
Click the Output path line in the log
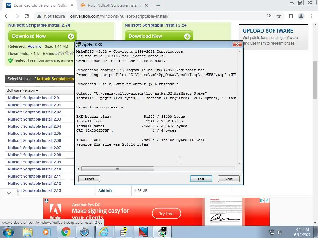coord(142,94)
